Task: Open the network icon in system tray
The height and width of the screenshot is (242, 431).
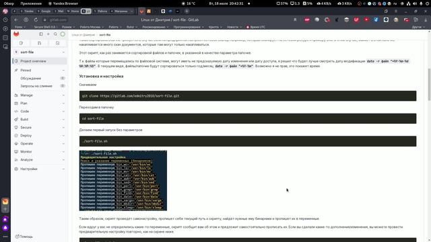Action: [x=409, y=3]
